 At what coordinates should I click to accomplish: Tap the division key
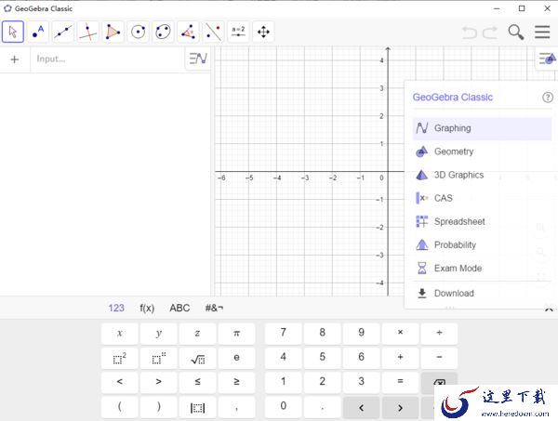click(439, 333)
